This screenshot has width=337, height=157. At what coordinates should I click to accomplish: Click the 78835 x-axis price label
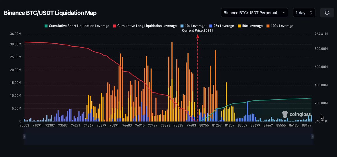click(179, 125)
